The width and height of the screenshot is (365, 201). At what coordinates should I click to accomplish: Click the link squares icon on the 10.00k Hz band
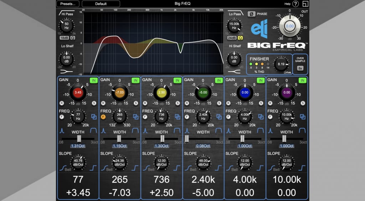[303, 117]
